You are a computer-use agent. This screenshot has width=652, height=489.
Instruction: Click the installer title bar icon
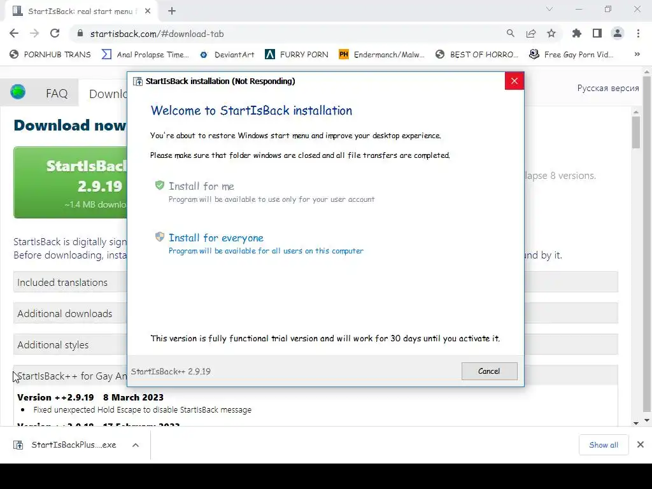click(x=138, y=81)
